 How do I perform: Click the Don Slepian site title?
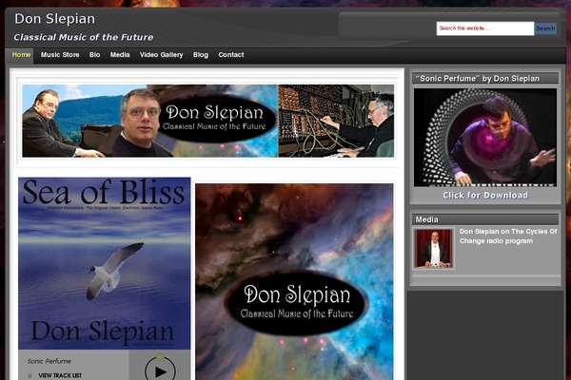[54, 19]
